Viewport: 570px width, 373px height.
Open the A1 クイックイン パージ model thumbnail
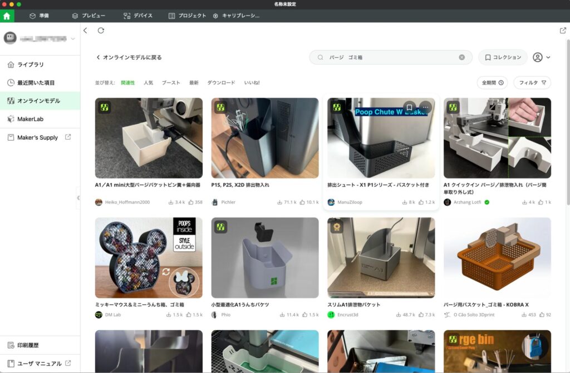(x=497, y=138)
